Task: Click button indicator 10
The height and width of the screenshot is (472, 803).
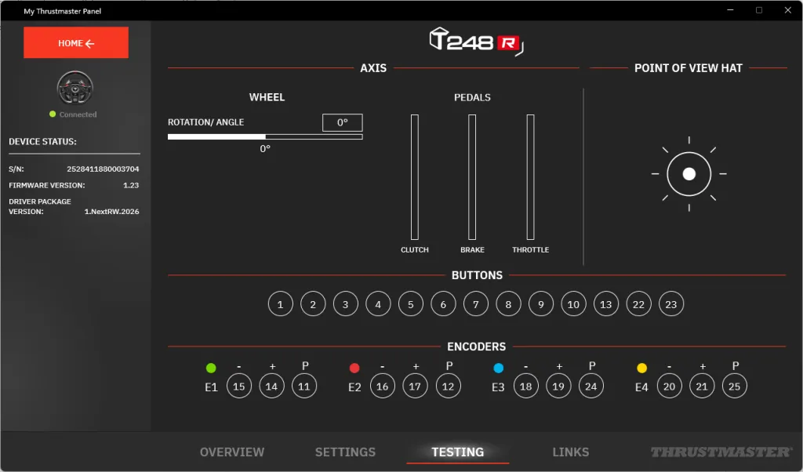Action: point(573,304)
